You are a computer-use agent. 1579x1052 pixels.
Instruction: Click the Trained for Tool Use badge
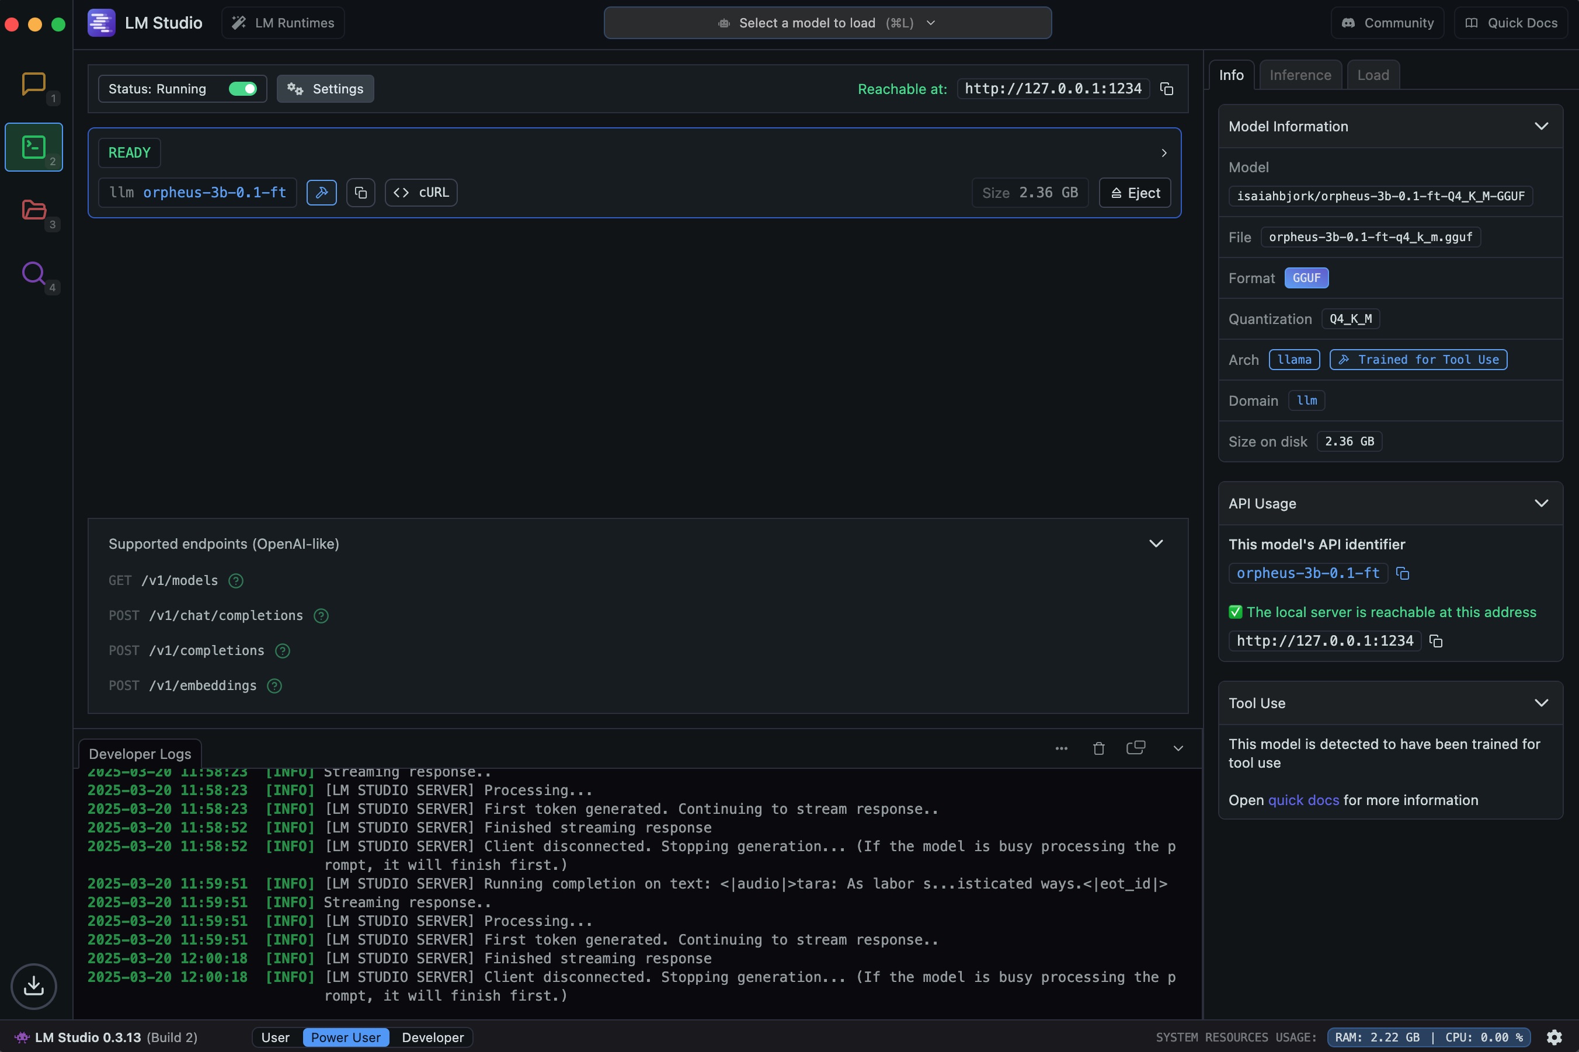(x=1418, y=360)
